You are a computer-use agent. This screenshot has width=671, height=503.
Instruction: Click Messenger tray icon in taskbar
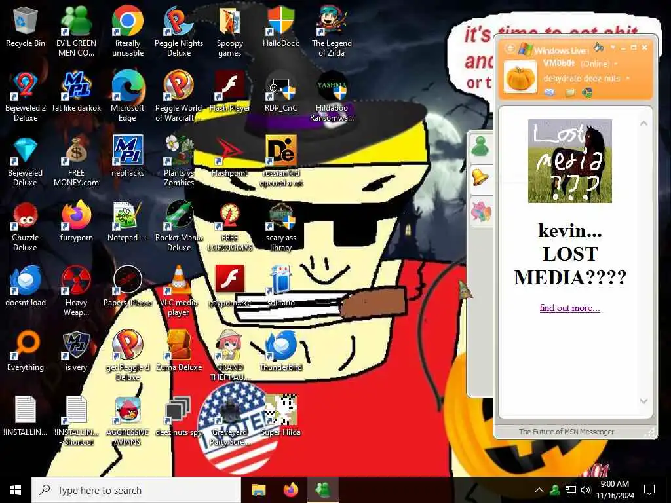(555, 490)
